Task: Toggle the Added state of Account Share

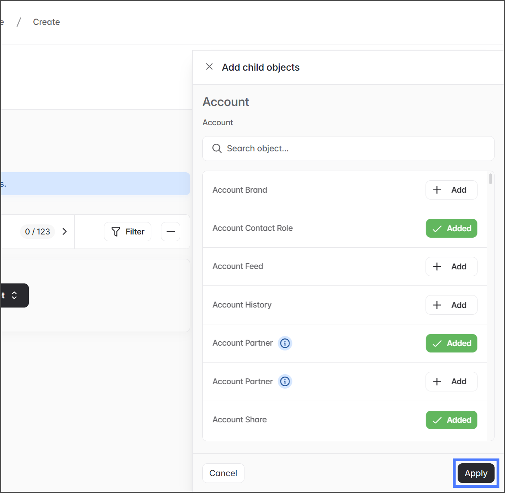Action: click(451, 420)
